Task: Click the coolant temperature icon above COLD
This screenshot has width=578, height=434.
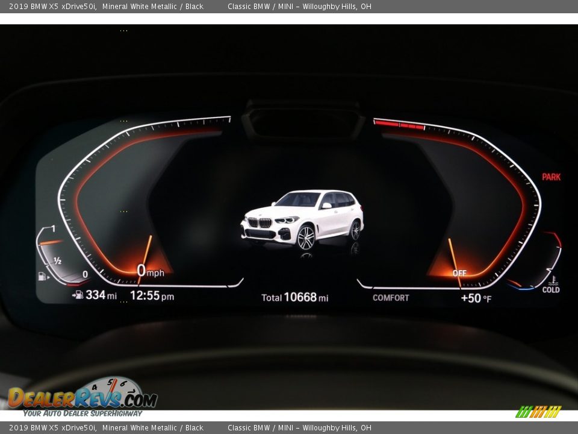Action: pyautogui.click(x=552, y=280)
